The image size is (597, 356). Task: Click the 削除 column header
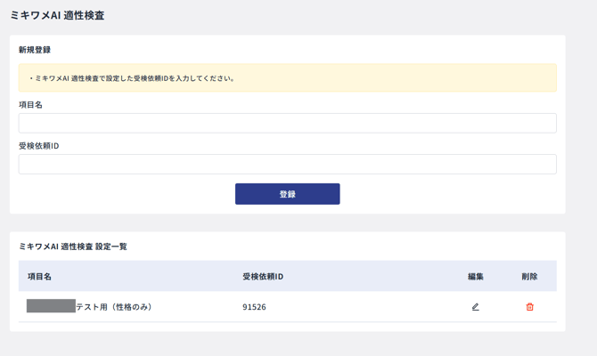coord(529,277)
